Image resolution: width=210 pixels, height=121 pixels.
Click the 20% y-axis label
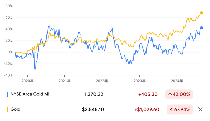[9, 41]
